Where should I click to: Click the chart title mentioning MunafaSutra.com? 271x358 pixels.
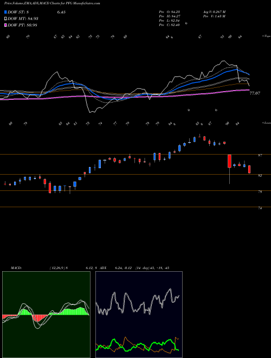(52, 3)
